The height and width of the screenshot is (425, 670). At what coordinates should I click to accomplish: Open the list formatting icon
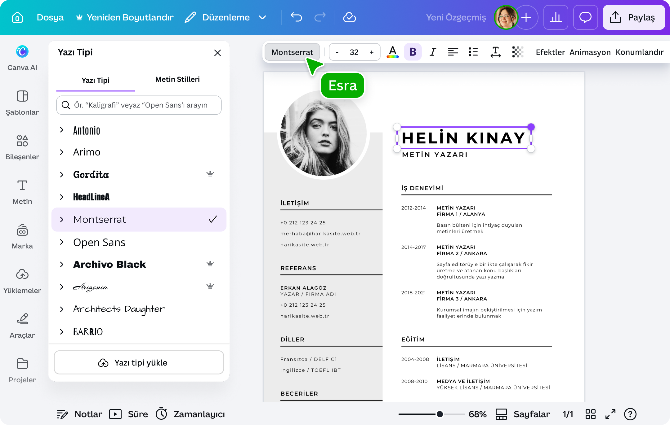click(x=473, y=52)
